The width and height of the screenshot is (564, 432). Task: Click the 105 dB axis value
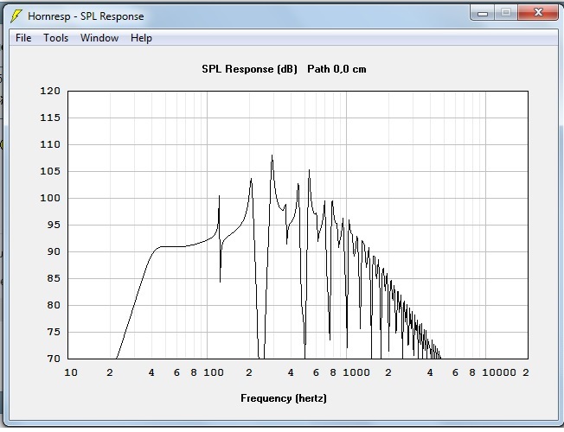(50, 171)
